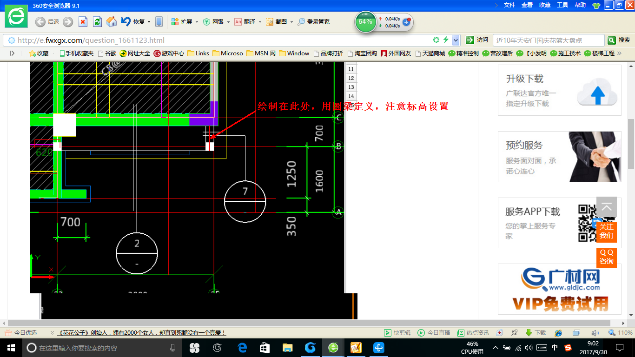Viewport: 635px width, 357px height.
Task: Stop loading with the red X button
Action: 83,22
